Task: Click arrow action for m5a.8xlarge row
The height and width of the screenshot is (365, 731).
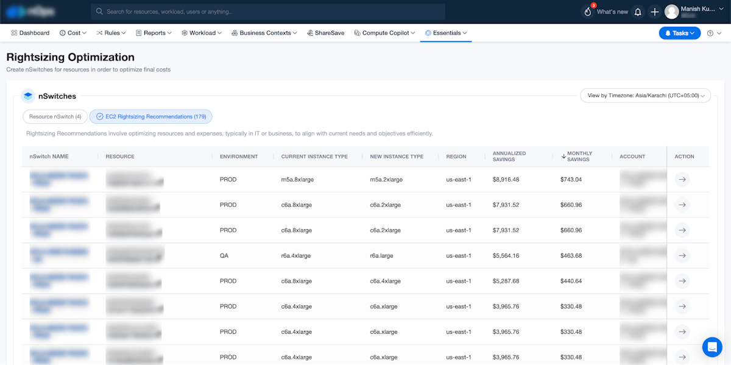Action: pos(682,180)
